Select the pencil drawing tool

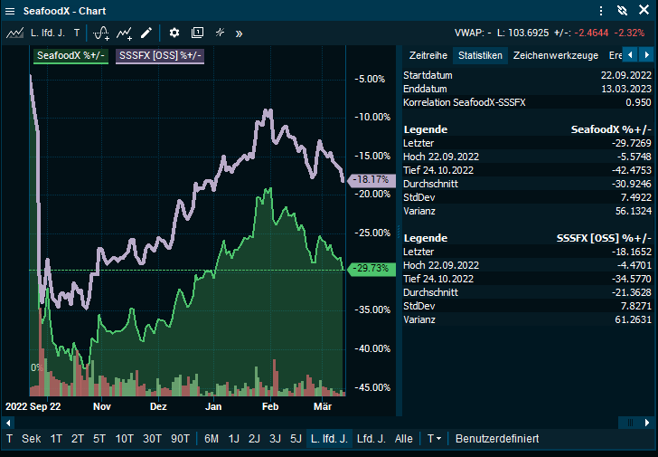pyautogui.click(x=146, y=33)
